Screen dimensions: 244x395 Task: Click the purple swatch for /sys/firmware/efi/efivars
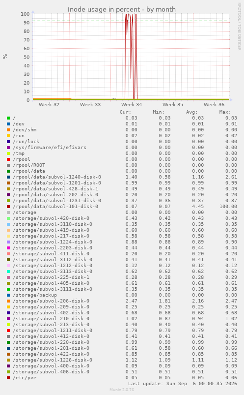click(8, 148)
